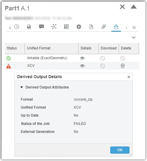Open the gear settings tab
The width and height of the screenshot is (147, 161).
79,27
